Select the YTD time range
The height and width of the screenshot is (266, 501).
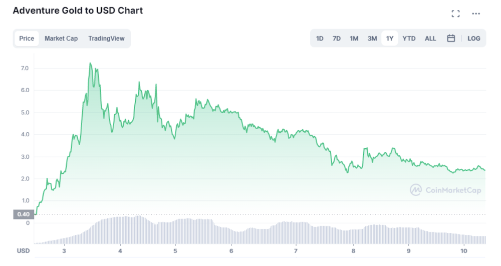click(409, 38)
